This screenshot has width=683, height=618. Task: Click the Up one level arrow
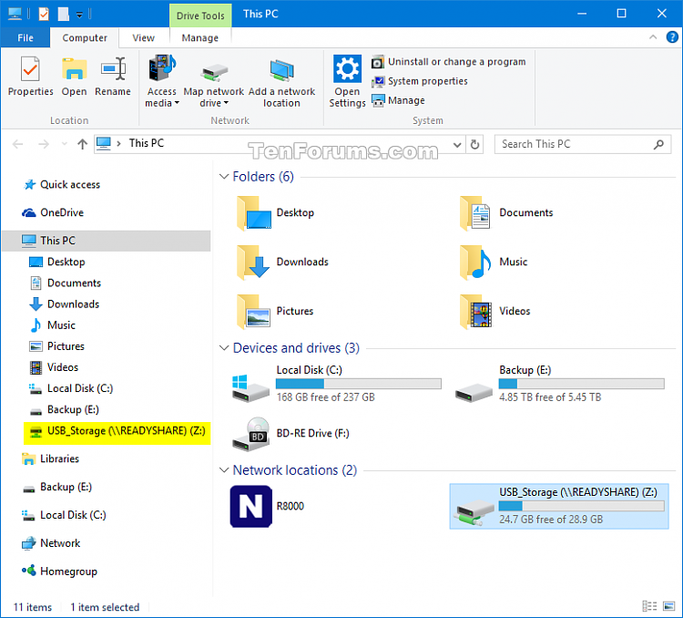tap(82, 144)
